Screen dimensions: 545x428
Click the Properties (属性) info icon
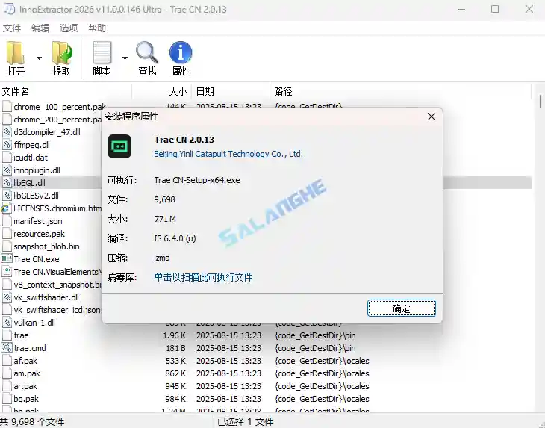pos(181,52)
